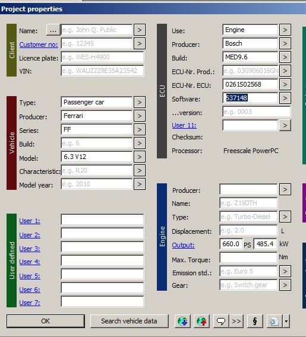306x337 pixels.
Task: Click the User 7 text field
Action: tap(102, 301)
